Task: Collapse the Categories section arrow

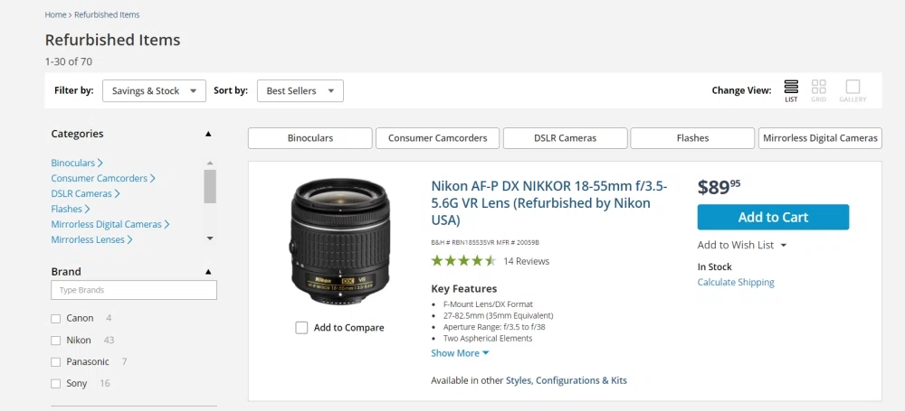Action: point(208,134)
